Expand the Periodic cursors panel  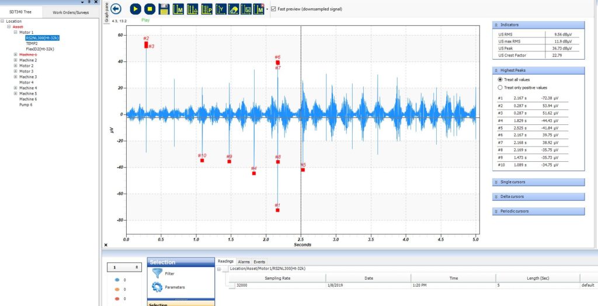tap(538, 211)
